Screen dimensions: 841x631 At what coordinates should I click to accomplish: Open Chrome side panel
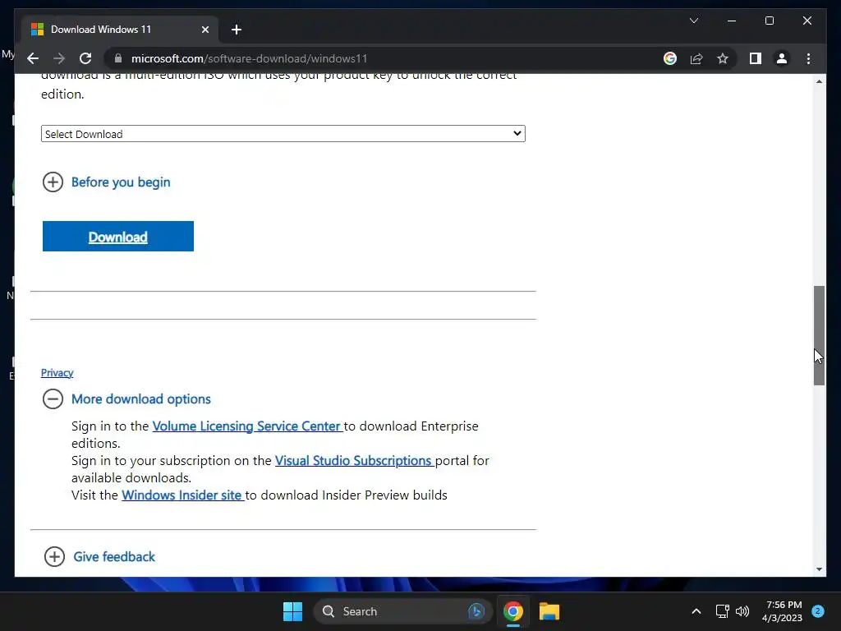756,58
